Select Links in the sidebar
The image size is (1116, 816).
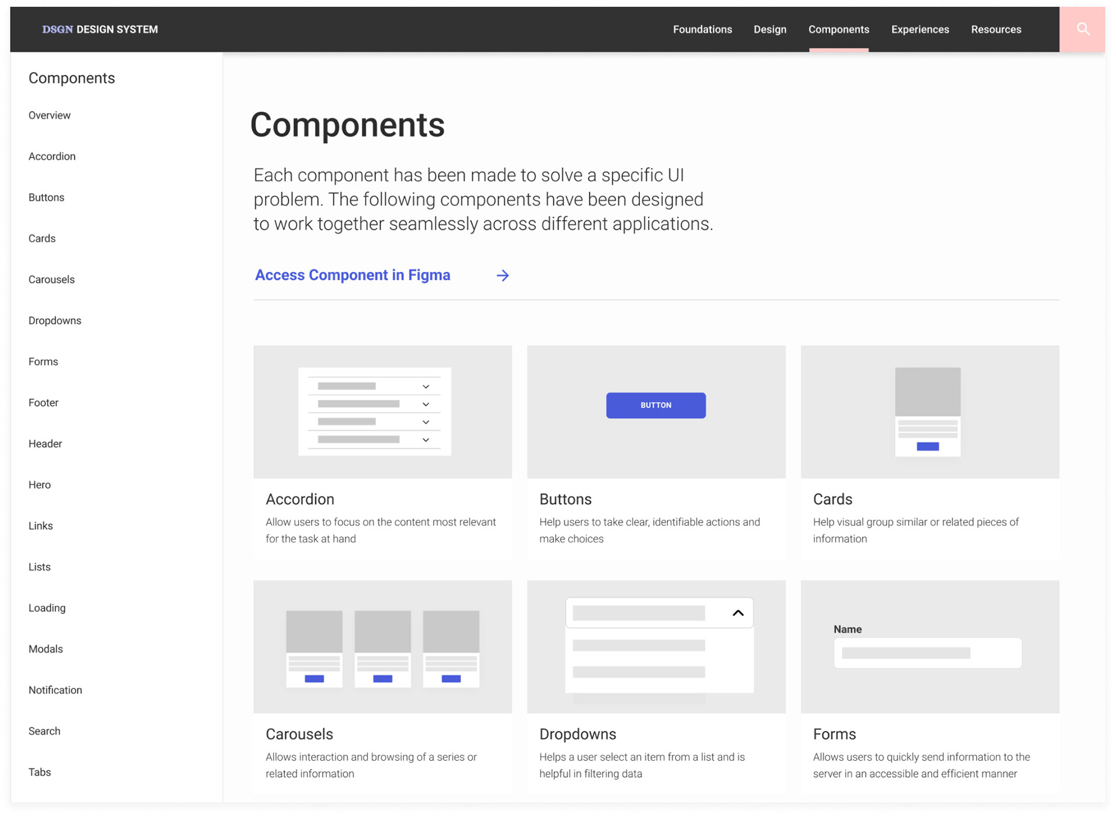40,526
